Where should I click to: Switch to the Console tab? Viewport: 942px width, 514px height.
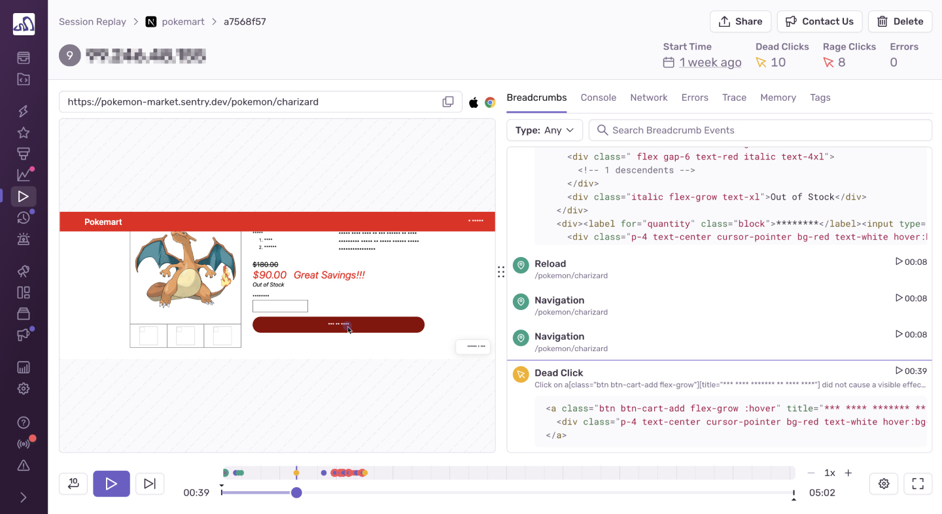[598, 97]
